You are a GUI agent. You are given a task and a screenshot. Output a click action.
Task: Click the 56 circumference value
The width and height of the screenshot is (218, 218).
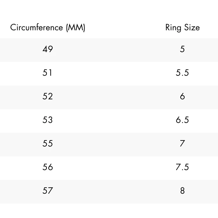coord(48,167)
